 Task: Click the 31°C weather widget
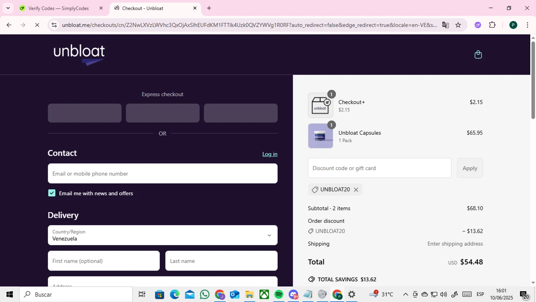[x=381, y=295]
